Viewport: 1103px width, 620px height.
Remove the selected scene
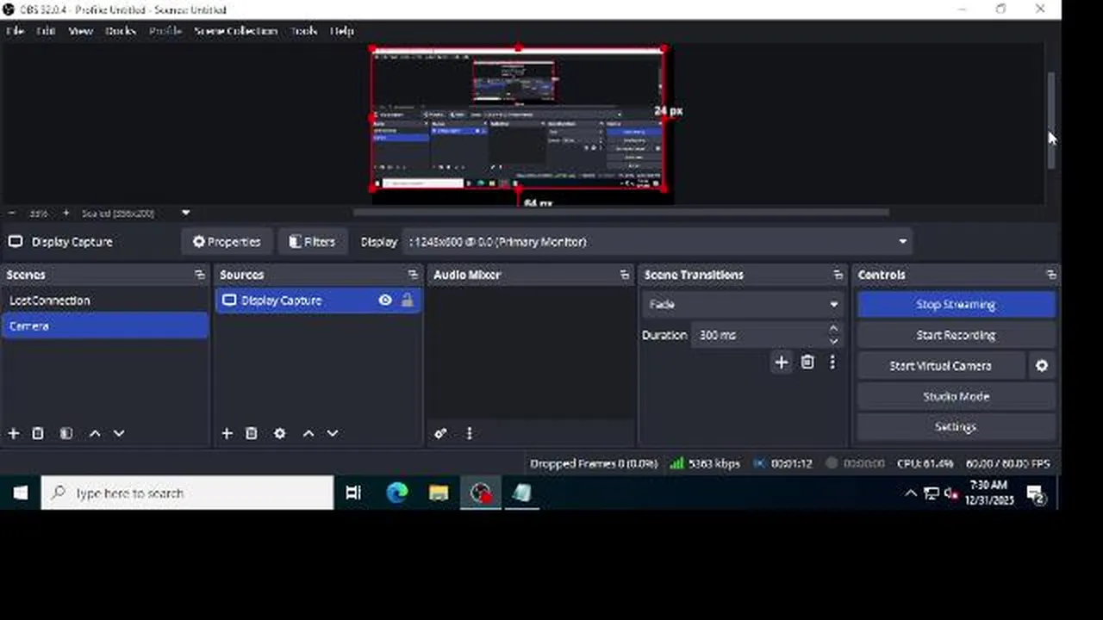(x=38, y=433)
